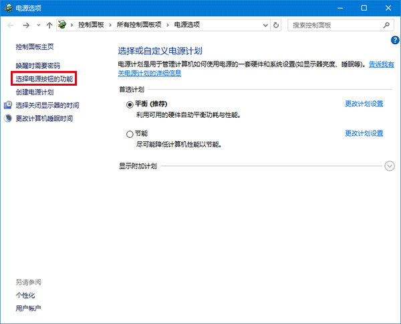This screenshot has height=324, width=401.
Task: Select the 平衡 (推荐) power plan radio button
Action: click(x=130, y=104)
